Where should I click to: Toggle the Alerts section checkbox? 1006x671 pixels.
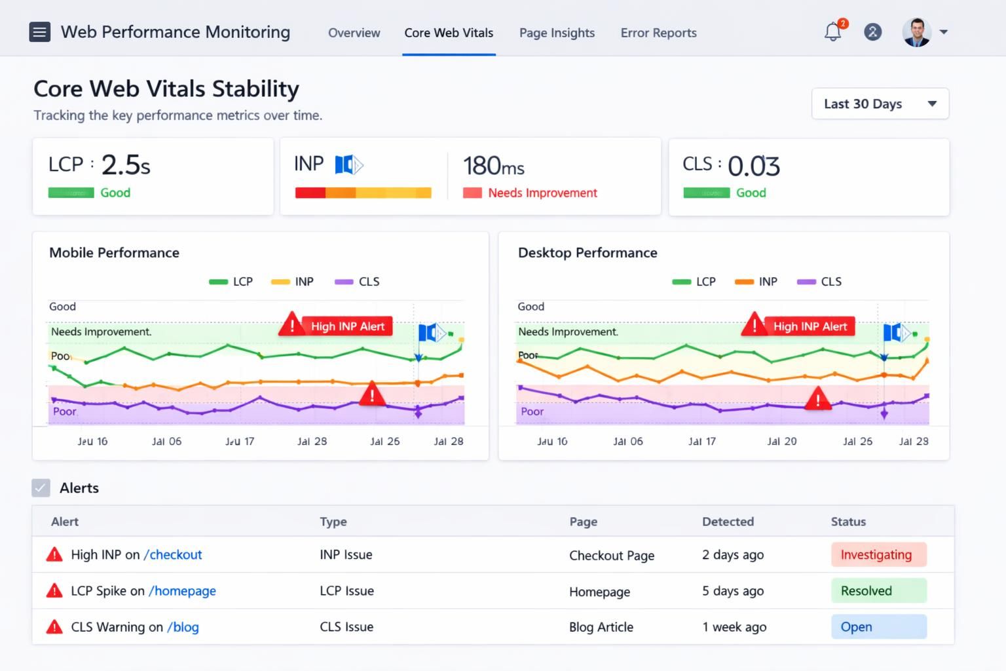[41, 488]
